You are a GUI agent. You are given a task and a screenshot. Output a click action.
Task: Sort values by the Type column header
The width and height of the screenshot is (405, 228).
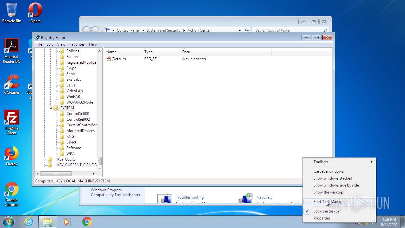click(161, 52)
